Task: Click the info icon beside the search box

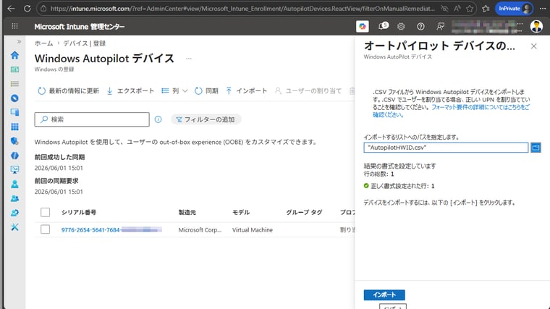Action: coord(158,119)
